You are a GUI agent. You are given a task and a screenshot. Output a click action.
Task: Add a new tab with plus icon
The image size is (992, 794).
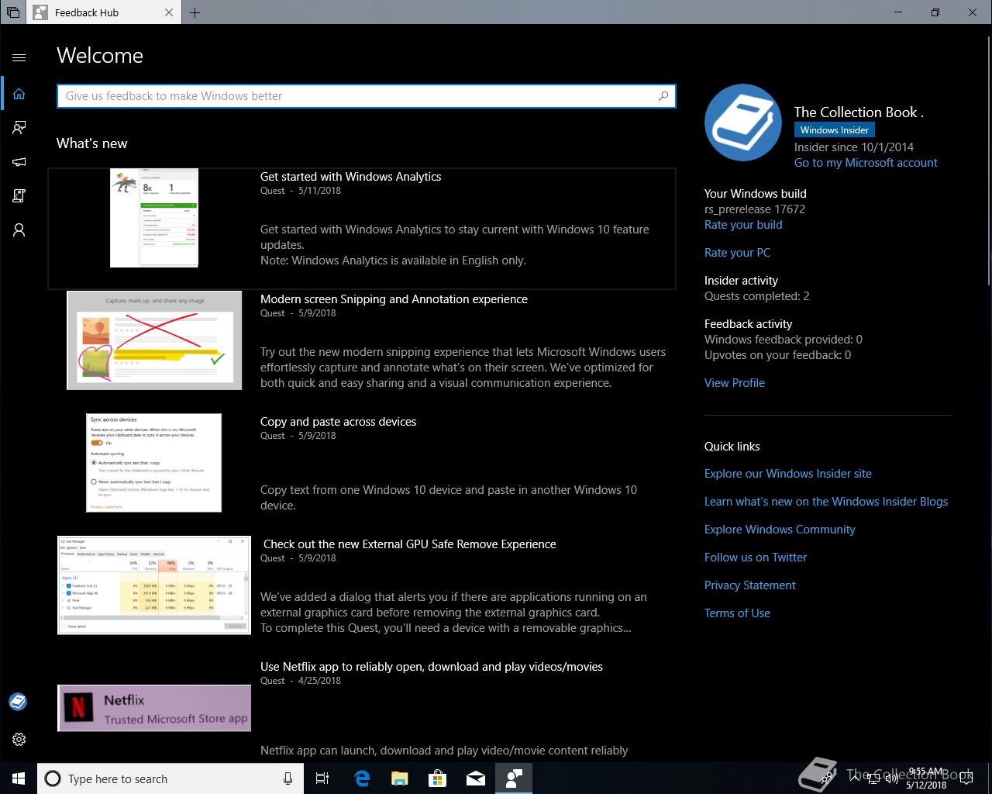click(x=195, y=12)
